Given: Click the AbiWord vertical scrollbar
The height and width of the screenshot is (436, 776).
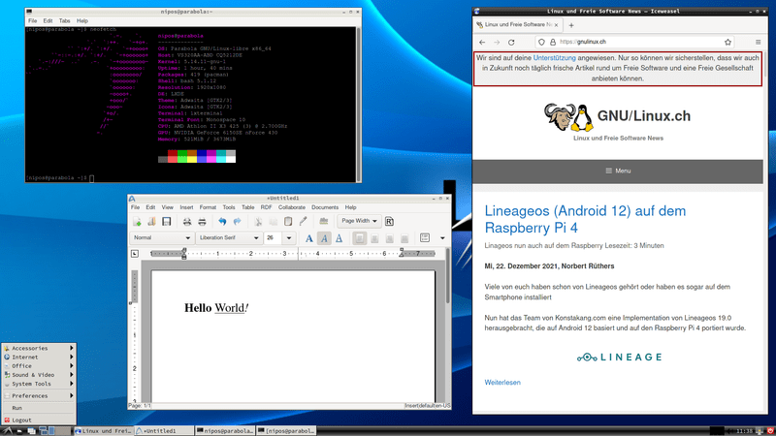Looking at the screenshot, I should tap(448, 277).
